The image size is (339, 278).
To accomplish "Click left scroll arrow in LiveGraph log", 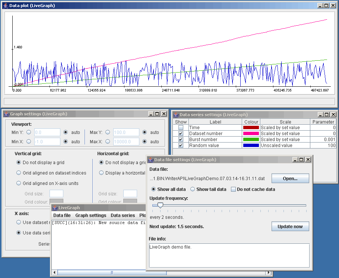I will click(x=54, y=272).
